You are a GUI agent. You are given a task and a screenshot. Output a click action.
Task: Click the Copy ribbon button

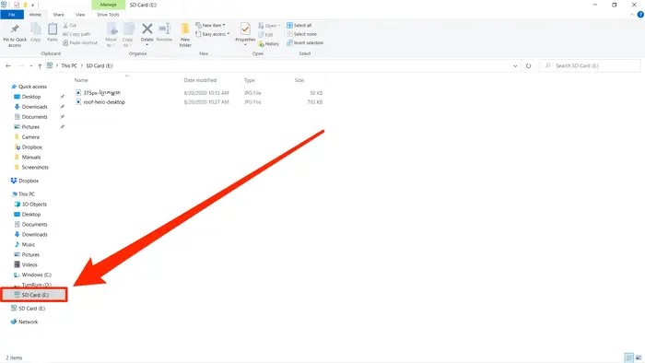(x=36, y=33)
